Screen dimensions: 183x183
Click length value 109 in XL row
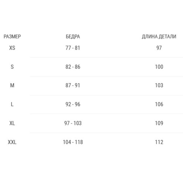[159, 123]
